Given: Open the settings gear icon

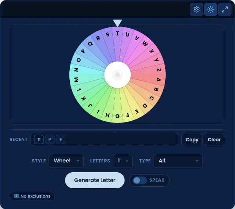Looking at the screenshot, I should 197,9.
